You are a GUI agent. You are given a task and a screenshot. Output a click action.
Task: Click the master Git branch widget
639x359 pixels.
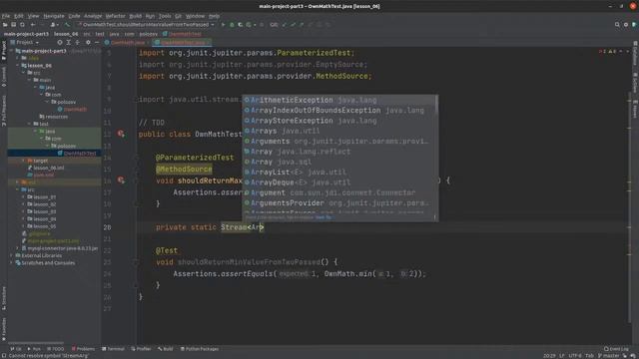[608, 356]
